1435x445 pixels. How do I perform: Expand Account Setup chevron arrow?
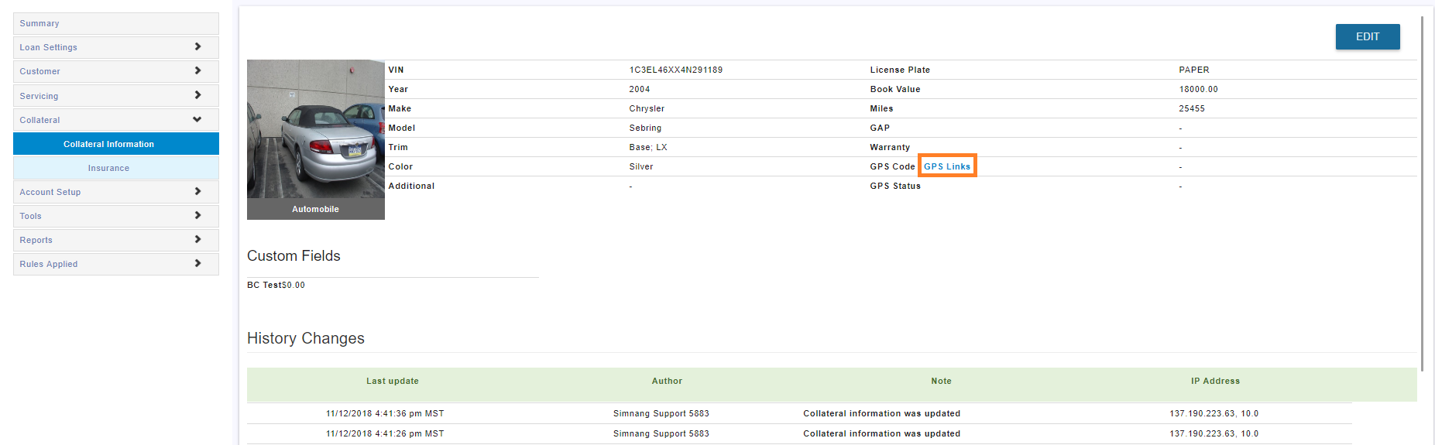tap(197, 191)
